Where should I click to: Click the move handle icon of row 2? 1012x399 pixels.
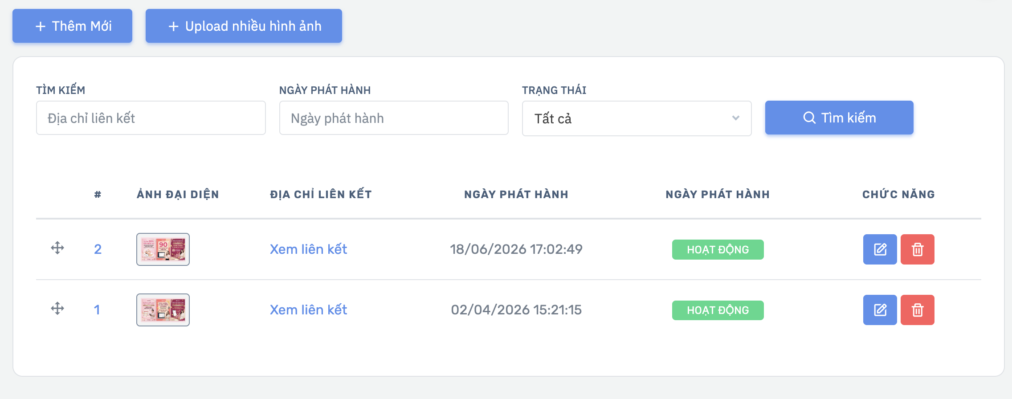click(57, 248)
